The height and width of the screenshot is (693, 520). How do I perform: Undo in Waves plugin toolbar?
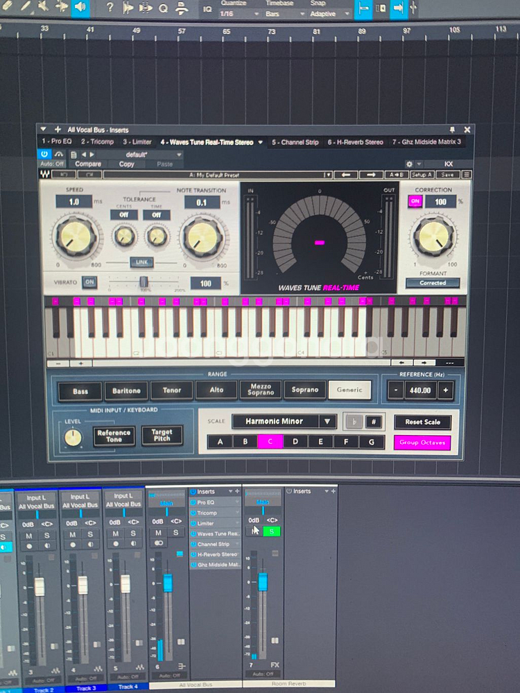pyautogui.click(x=64, y=175)
